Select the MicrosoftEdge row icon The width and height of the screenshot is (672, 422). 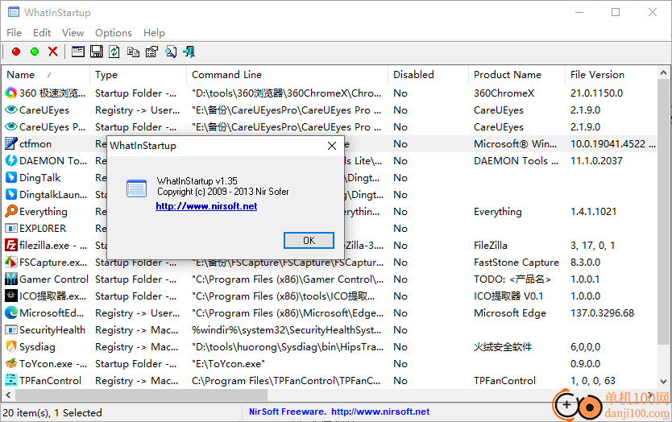tap(10, 312)
